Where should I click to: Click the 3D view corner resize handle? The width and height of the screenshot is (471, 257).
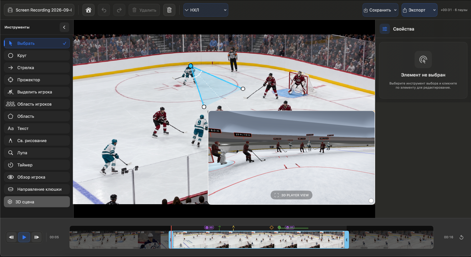pos(371,201)
